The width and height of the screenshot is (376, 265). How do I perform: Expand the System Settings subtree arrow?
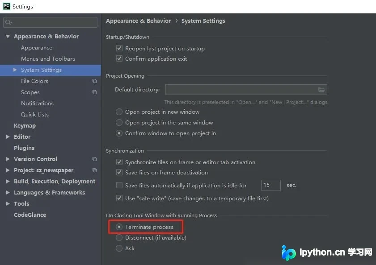point(15,70)
